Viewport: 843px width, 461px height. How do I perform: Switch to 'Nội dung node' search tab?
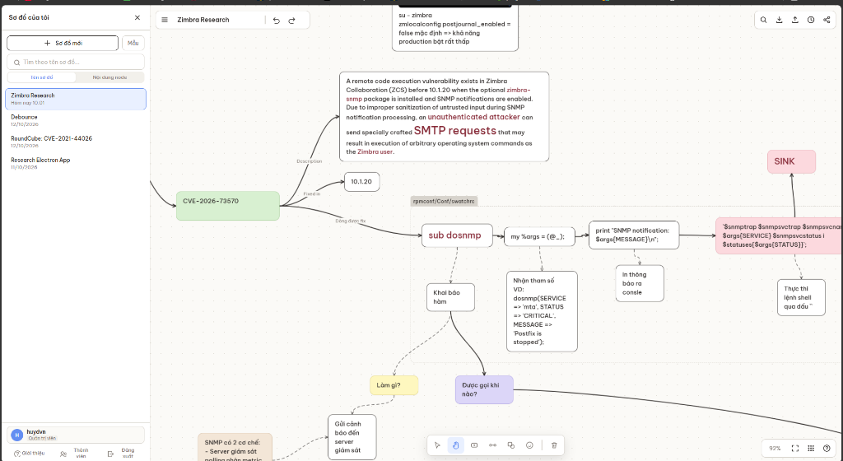click(x=109, y=77)
